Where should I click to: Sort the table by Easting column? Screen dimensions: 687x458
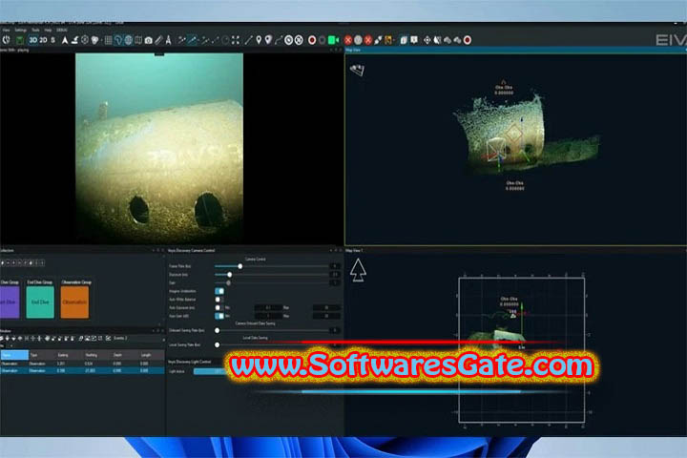click(x=63, y=355)
